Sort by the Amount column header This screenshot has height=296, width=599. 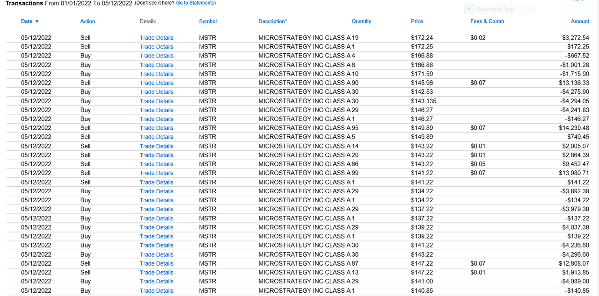pos(580,21)
